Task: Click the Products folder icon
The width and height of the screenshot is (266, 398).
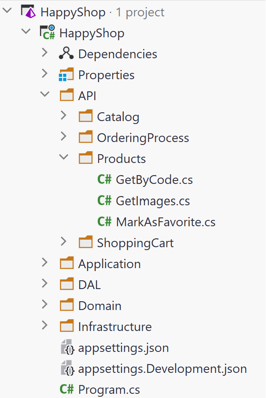Action: pos(86,158)
